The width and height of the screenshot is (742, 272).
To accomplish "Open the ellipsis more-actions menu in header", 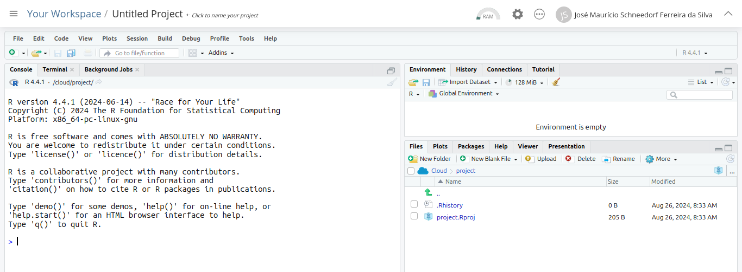I will click(x=539, y=15).
